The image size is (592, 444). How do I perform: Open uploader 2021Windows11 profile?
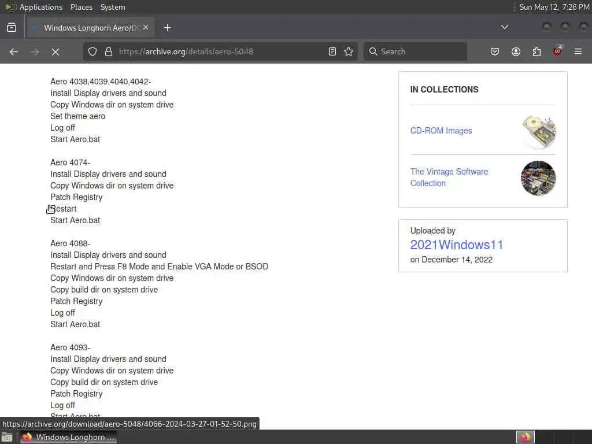coord(457,245)
